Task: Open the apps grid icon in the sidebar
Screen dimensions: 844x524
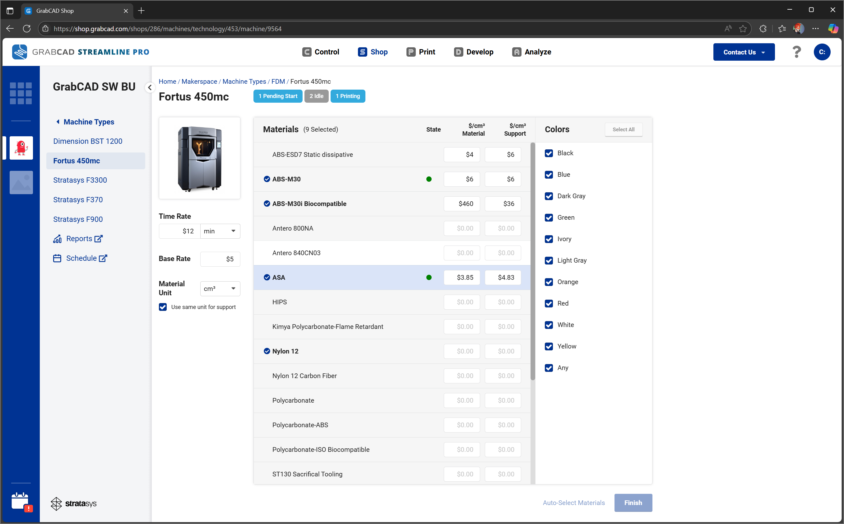Action: (21, 93)
